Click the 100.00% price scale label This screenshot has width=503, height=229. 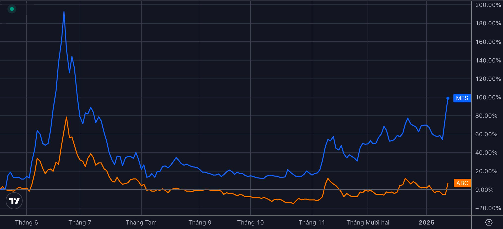pos(488,97)
